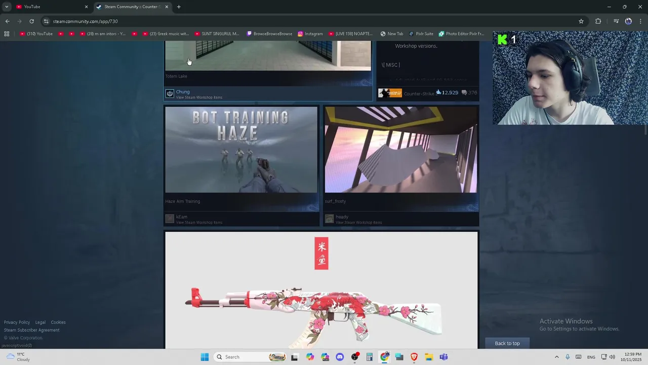648x365 pixels.
Task: Open the Chrome extensions puzzle icon
Action: 598,21
